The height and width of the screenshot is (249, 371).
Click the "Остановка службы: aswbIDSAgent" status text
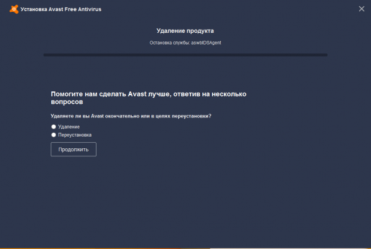click(x=185, y=43)
